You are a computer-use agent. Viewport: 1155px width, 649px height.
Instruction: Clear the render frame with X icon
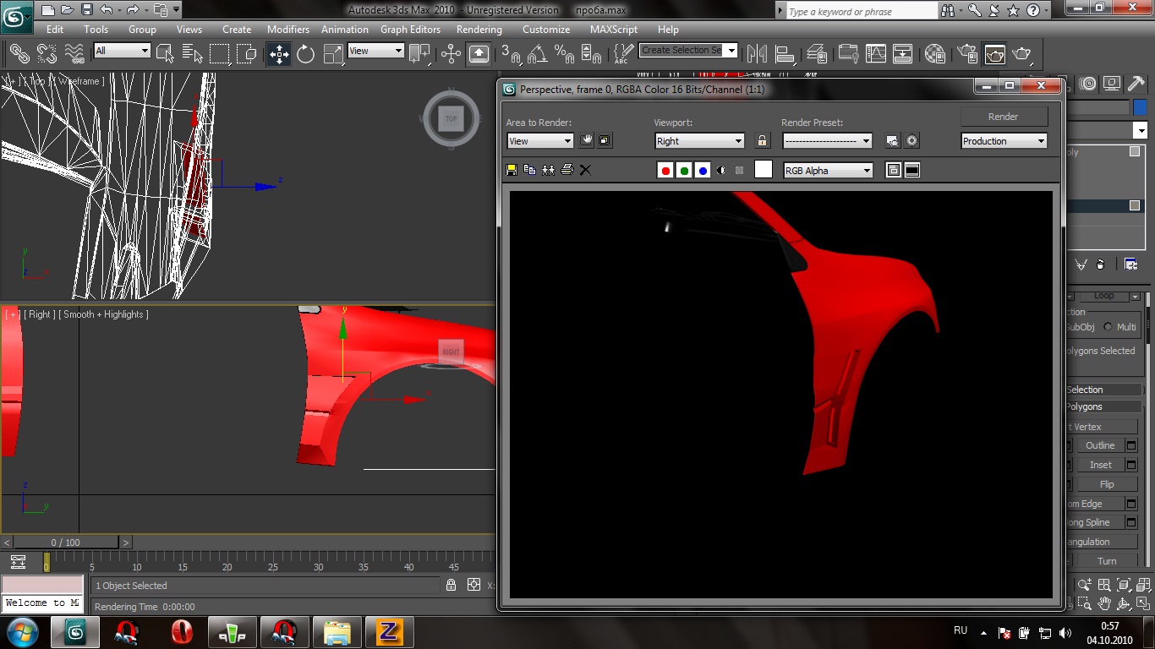[585, 170]
